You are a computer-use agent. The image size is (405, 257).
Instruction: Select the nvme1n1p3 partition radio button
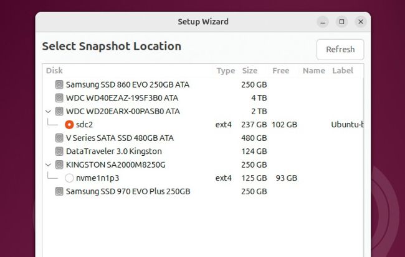[69, 178]
